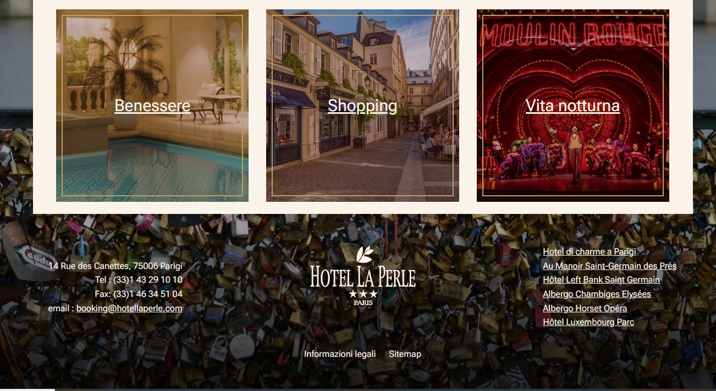The width and height of the screenshot is (716, 391).
Task: Visit Albergo Horset Opéra link
Action: 585,309
